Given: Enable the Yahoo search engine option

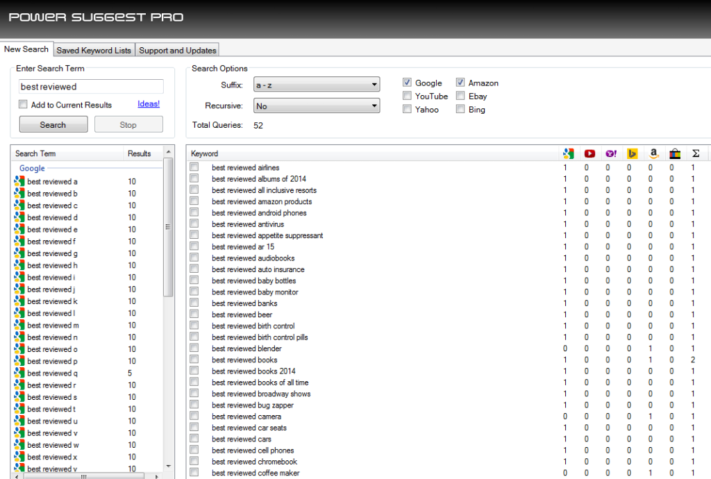Looking at the screenshot, I should 407,109.
